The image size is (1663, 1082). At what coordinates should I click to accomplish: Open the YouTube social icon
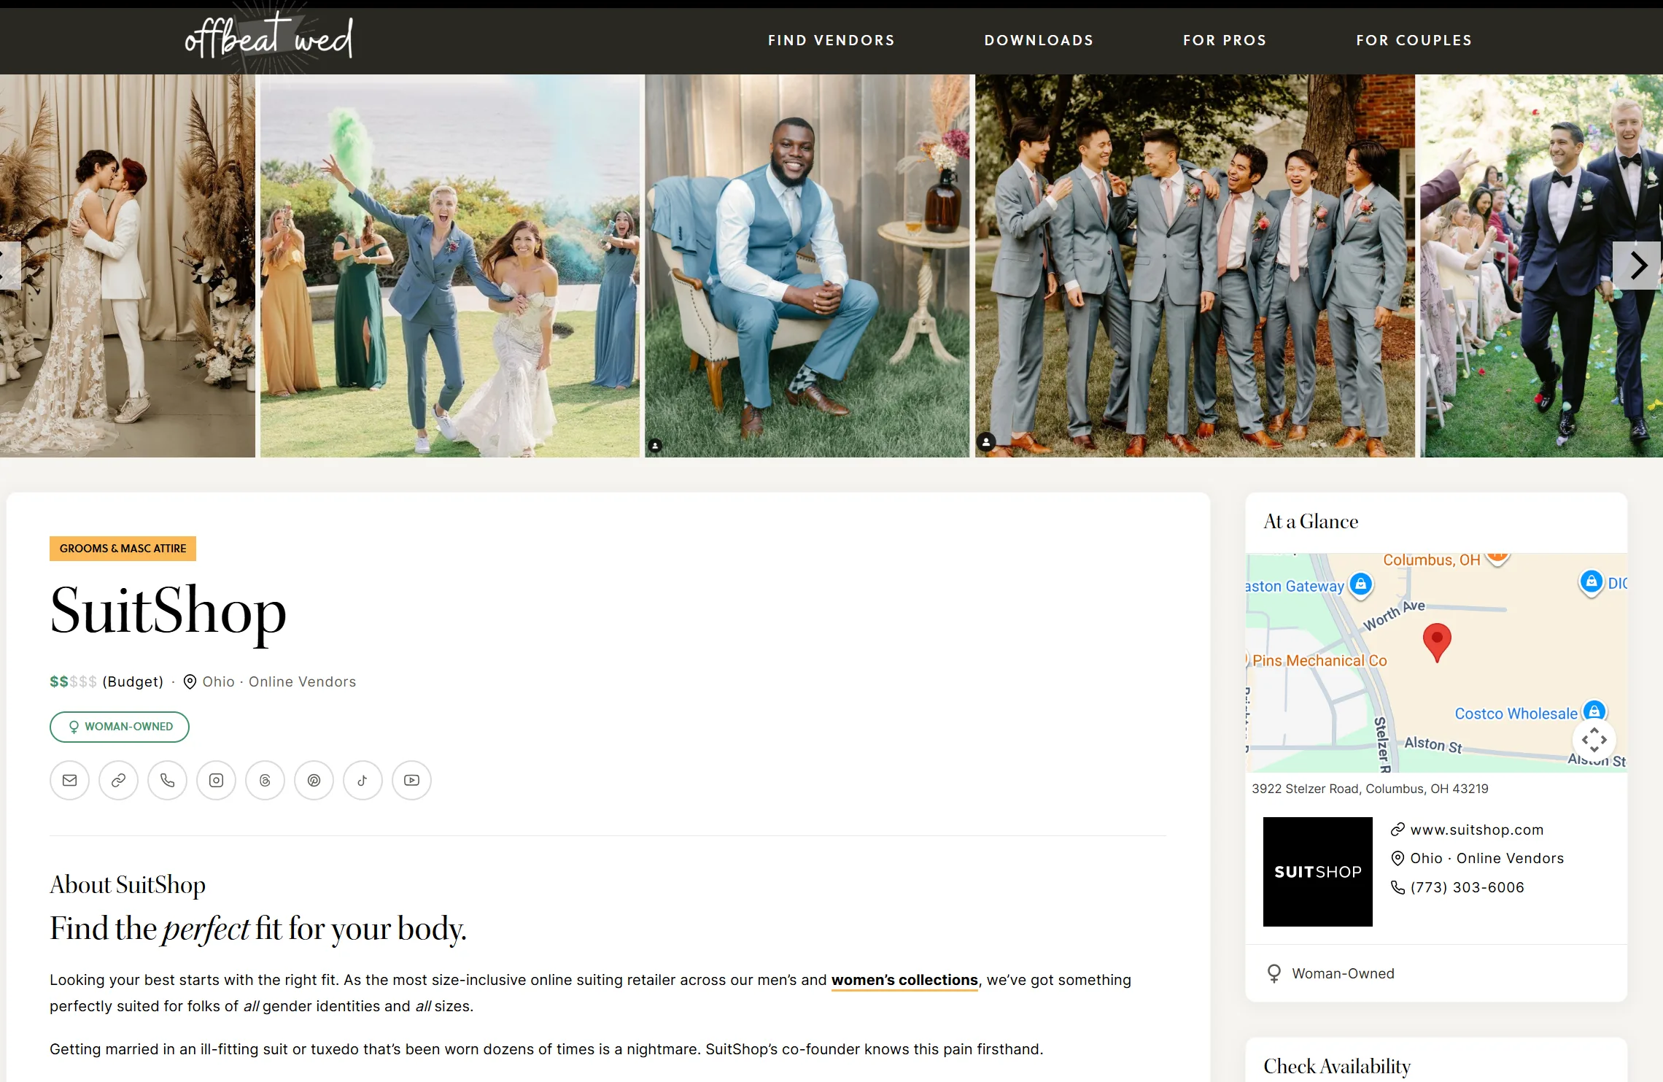pos(411,780)
